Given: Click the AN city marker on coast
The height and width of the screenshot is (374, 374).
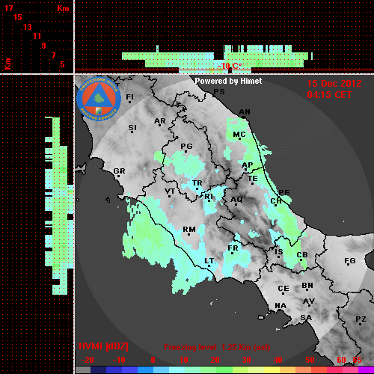Looking at the screenshot, I should point(244,117).
